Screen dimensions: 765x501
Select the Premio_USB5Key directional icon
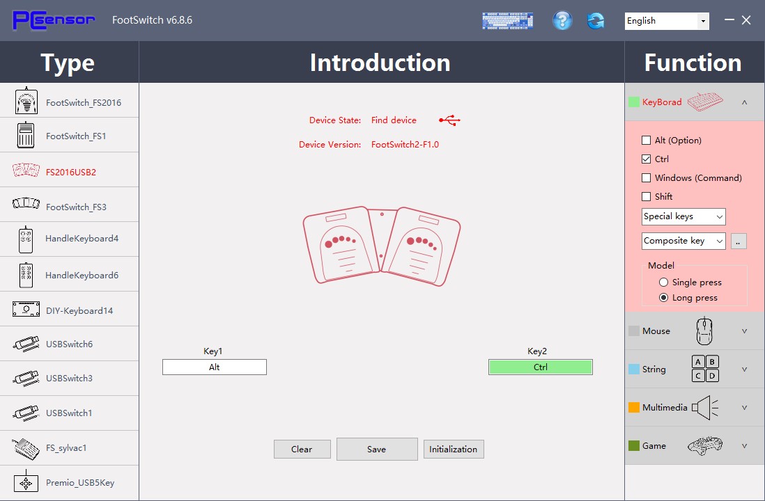(x=26, y=482)
